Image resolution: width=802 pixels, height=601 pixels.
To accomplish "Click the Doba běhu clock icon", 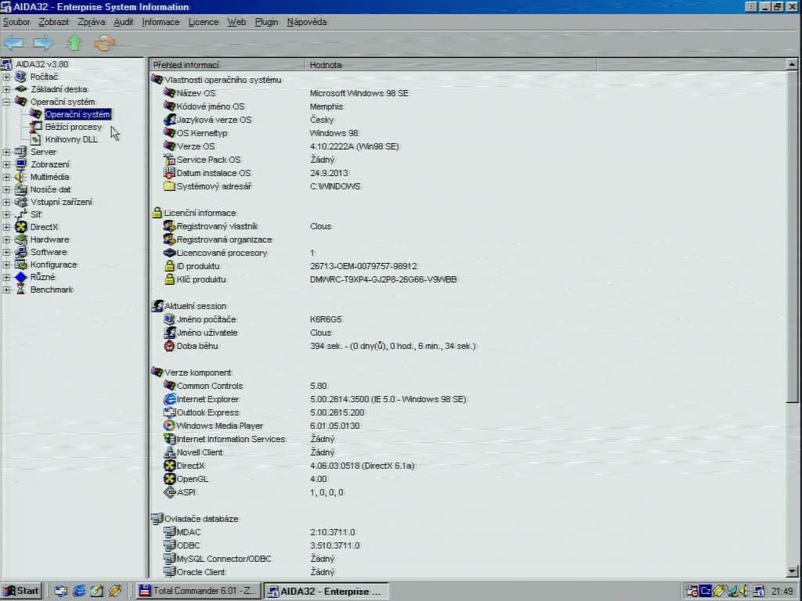I will point(169,346).
